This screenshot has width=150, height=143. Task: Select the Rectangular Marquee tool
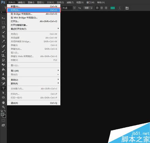3,23
